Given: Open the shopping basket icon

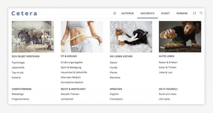Looking at the screenshot, I should click(x=194, y=13).
